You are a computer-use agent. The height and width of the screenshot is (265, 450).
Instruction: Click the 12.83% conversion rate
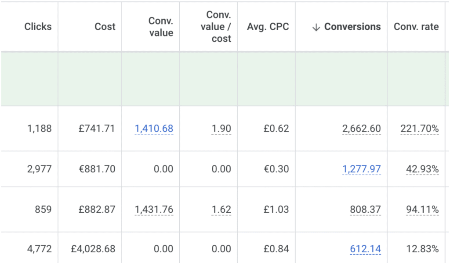422,249
